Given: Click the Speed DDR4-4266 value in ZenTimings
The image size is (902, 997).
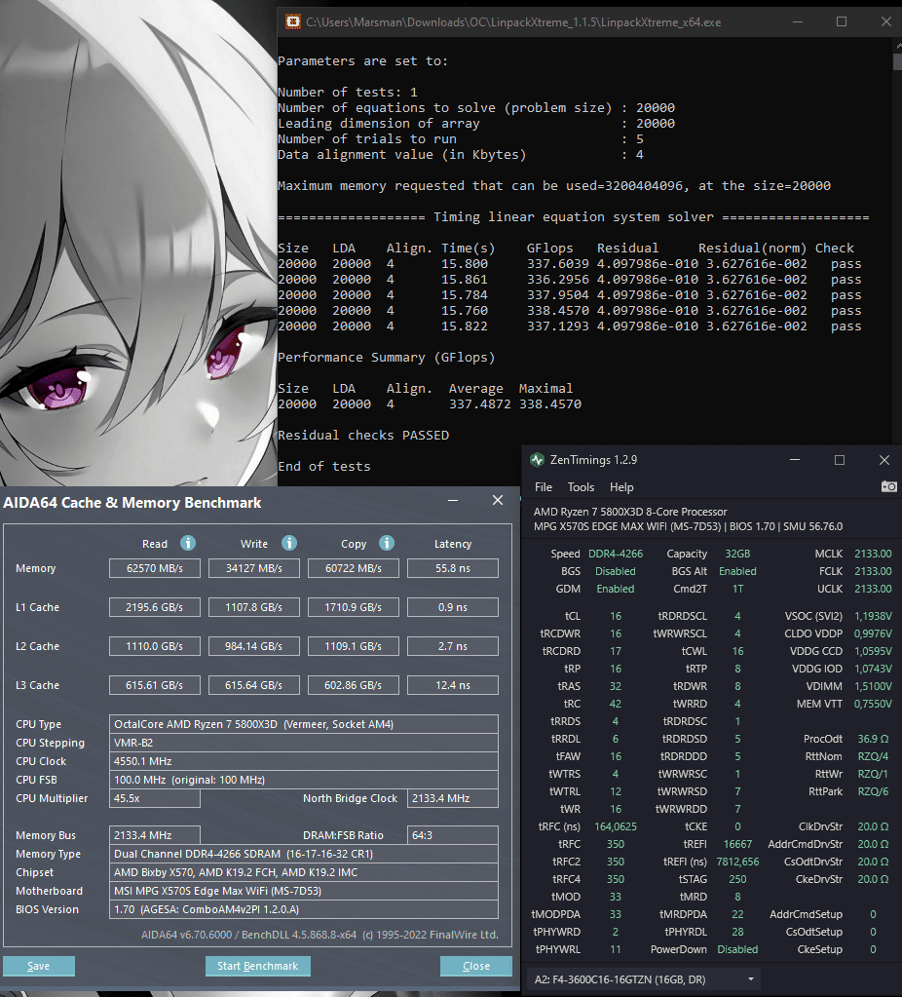Looking at the screenshot, I should click(616, 554).
